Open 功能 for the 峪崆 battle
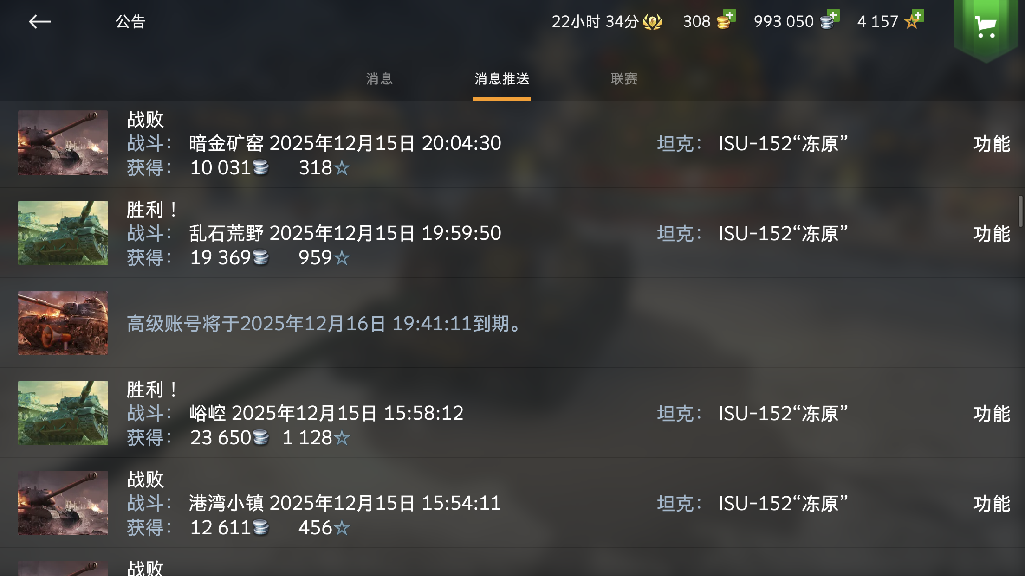This screenshot has width=1025, height=576. (992, 414)
